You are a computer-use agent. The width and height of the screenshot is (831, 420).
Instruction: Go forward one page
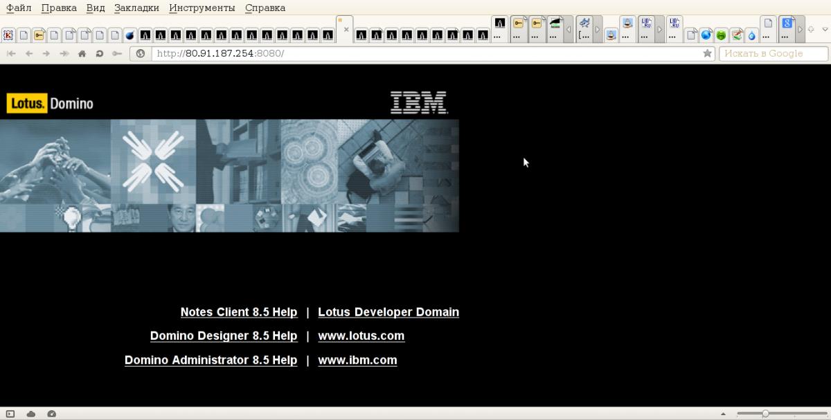click(46, 53)
